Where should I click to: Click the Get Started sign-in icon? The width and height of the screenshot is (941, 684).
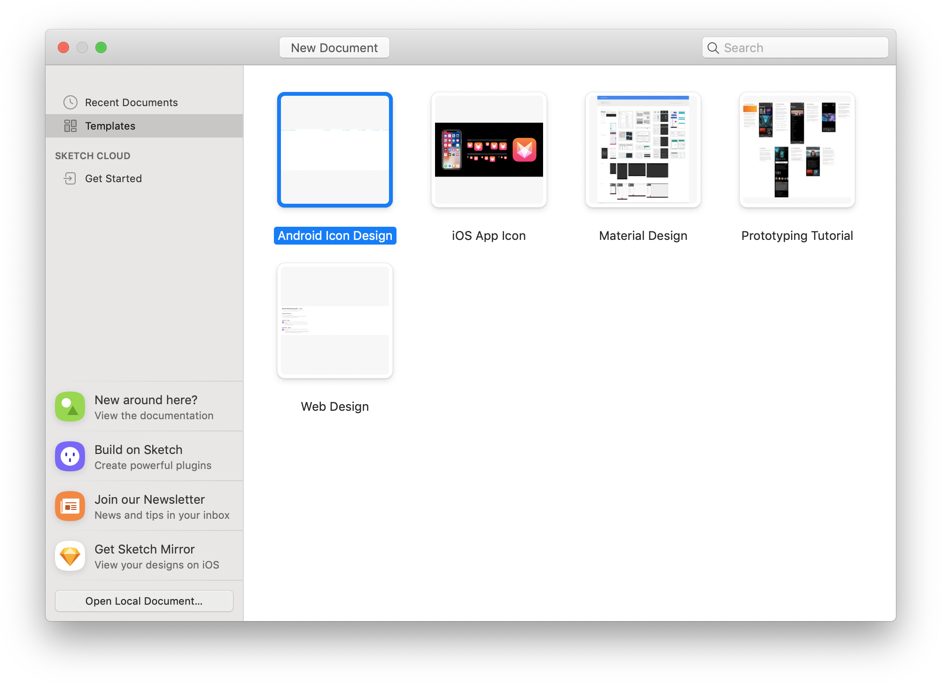[x=70, y=178]
